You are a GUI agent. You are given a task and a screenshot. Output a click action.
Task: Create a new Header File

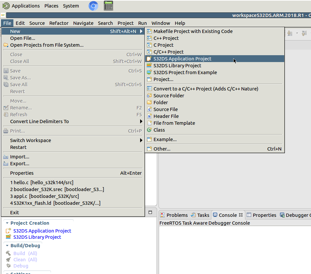pos(215,116)
